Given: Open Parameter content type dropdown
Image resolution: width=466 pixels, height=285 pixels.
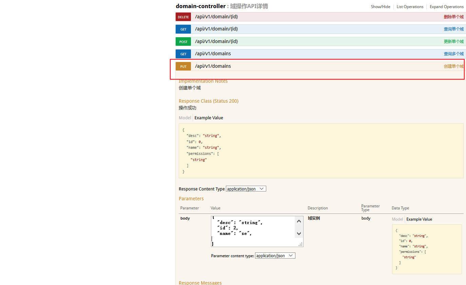Looking at the screenshot, I should [275, 256].
